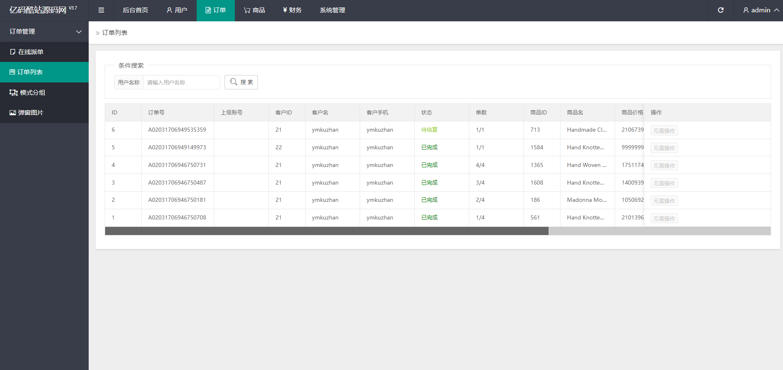Click the 上级账号 column header
783x370 pixels.
coord(241,112)
